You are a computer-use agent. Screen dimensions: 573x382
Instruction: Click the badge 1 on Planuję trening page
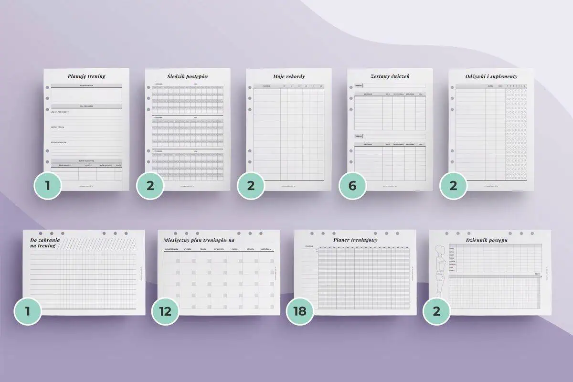[47, 185]
